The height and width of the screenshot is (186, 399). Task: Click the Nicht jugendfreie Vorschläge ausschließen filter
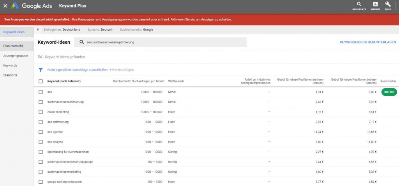coord(78,70)
